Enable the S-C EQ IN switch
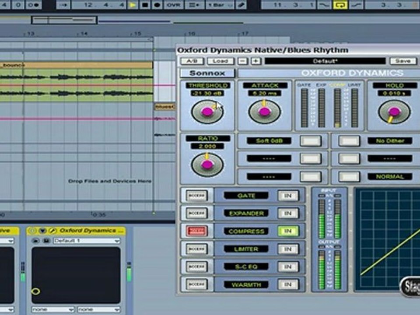This screenshot has height=315, width=420. tap(288, 266)
